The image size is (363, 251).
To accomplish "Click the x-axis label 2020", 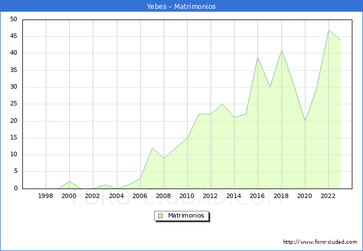I will click(x=305, y=196).
